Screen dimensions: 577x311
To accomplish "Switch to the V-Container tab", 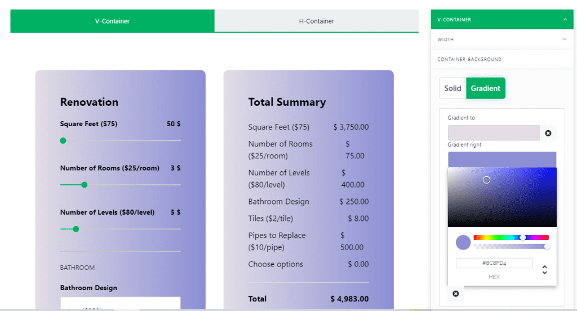I will tap(112, 21).
